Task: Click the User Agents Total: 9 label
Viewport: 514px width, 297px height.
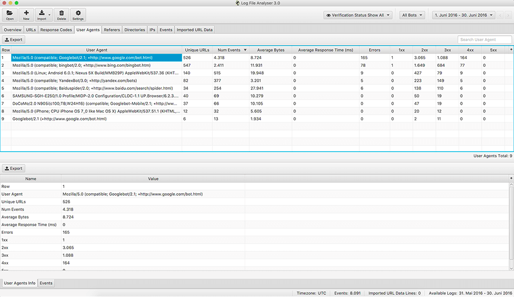Action: click(x=493, y=156)
